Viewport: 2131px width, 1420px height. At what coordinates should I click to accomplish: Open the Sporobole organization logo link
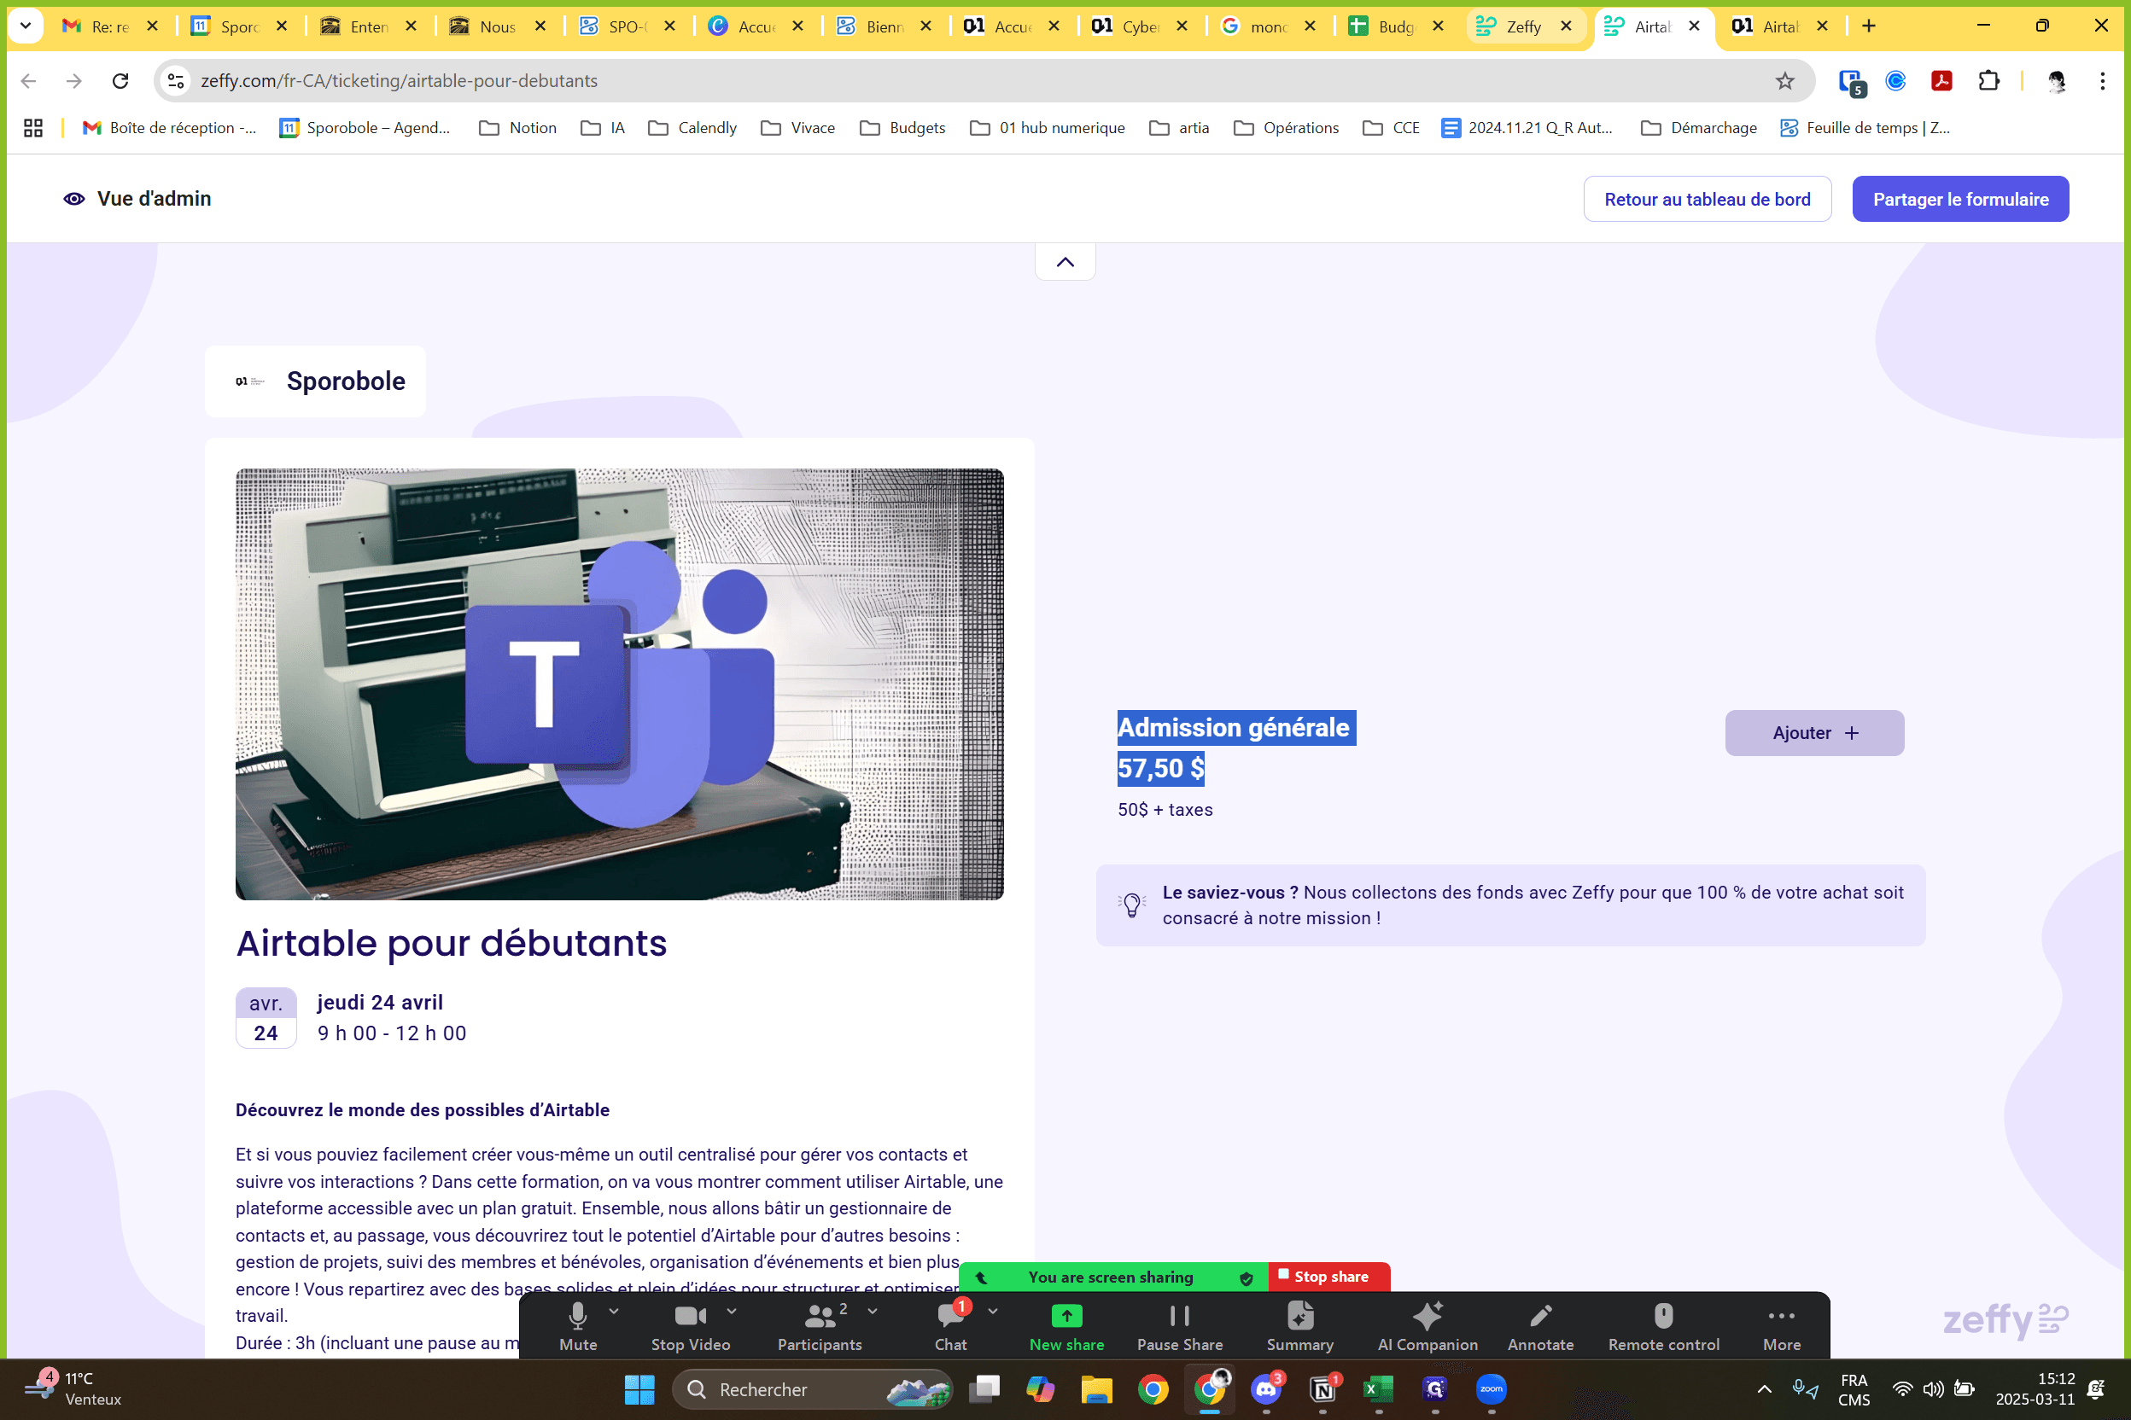315,381
